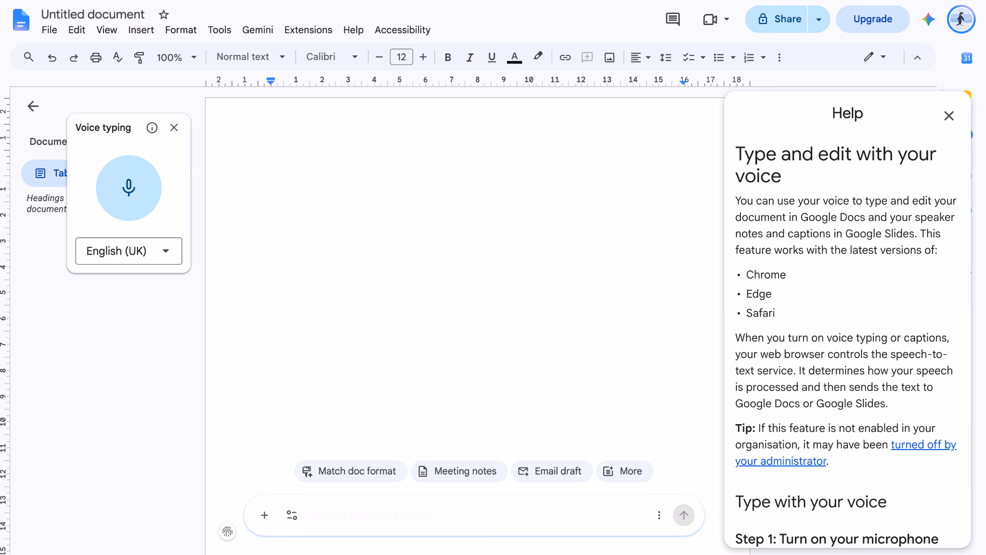Screen dimensions: 986x555
Task: Open the Insert menu
Action: coord(141,30)
